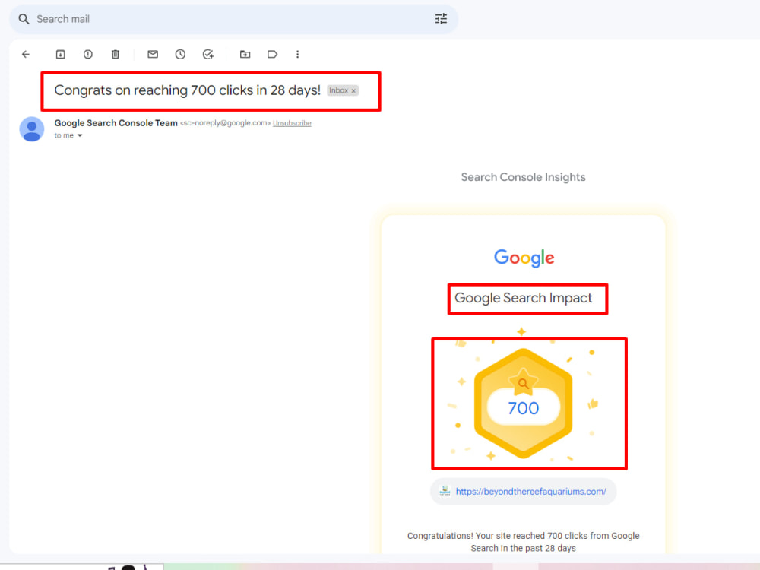
Task: Click the email subject 'Congrats on reaching 700 clicks'
Action: pos(188,90)
